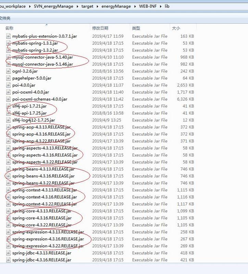Go to energyManage folder in breadcrumb

point(116,7)
